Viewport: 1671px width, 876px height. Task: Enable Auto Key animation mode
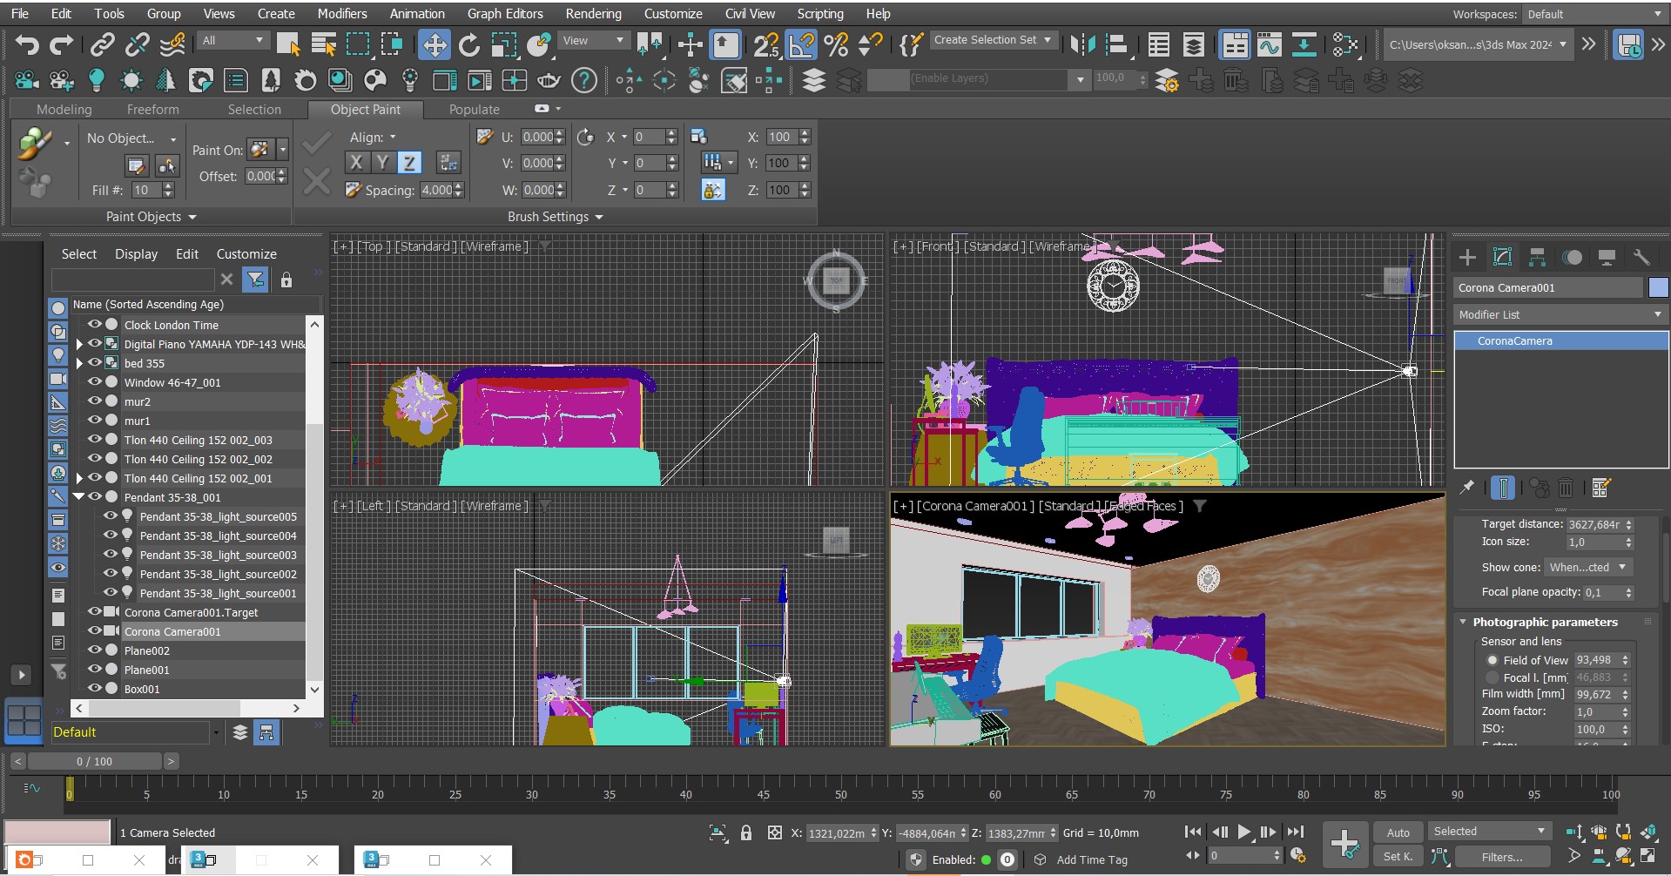point(1398,832)
